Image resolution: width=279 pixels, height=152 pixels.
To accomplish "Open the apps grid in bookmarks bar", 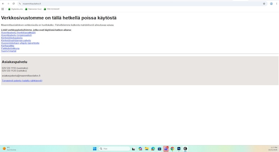I will pyautogui.click(x=3, y=9).
